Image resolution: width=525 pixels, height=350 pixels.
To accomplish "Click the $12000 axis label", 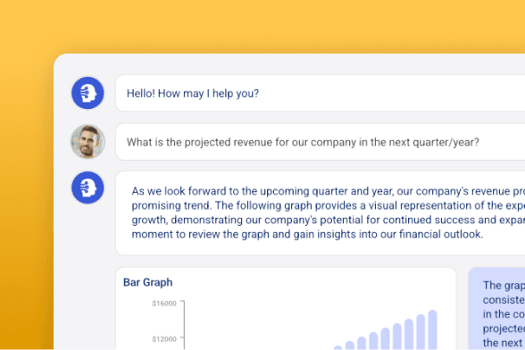I will coord(164,339).
